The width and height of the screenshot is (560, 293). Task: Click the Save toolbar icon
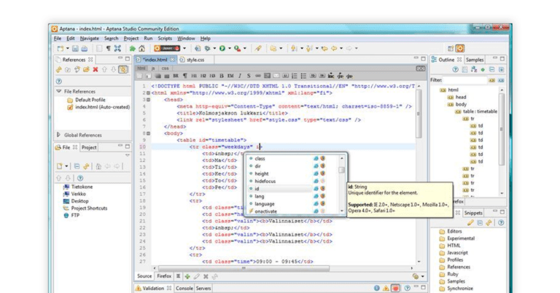pos(75,49)
